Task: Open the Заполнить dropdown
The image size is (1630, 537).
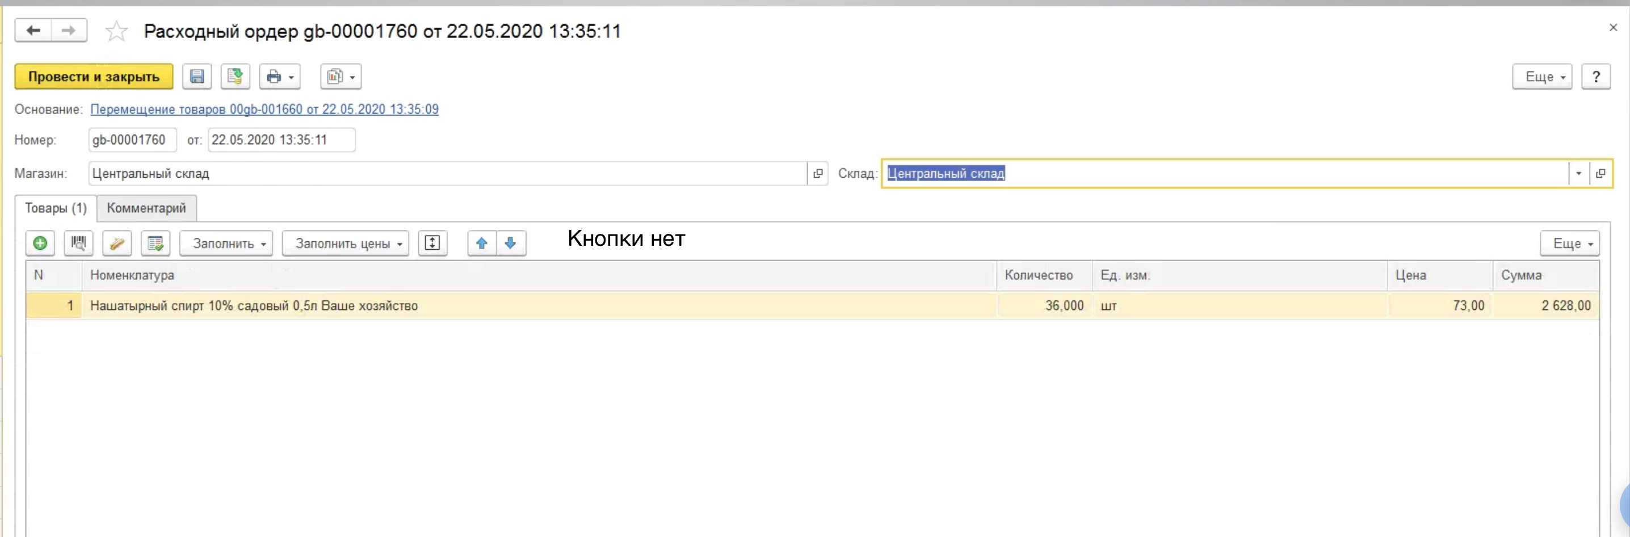Action: tap(226, 243)
